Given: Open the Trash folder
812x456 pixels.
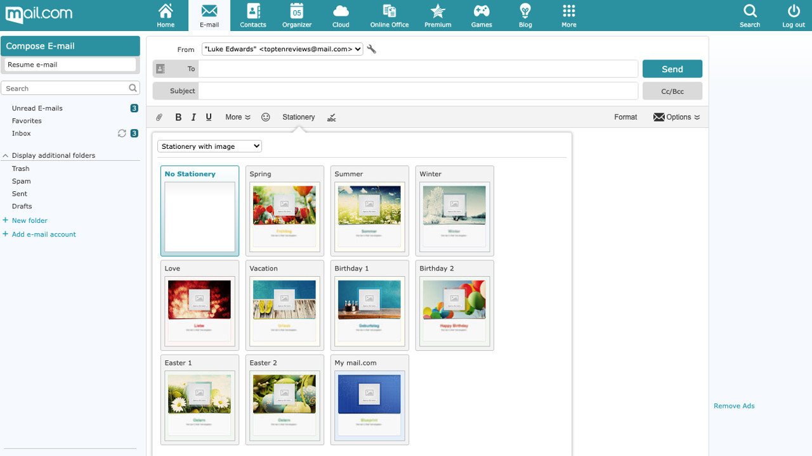Looking at the screenshot, I should pyautogui.click(x=21, y=168).
